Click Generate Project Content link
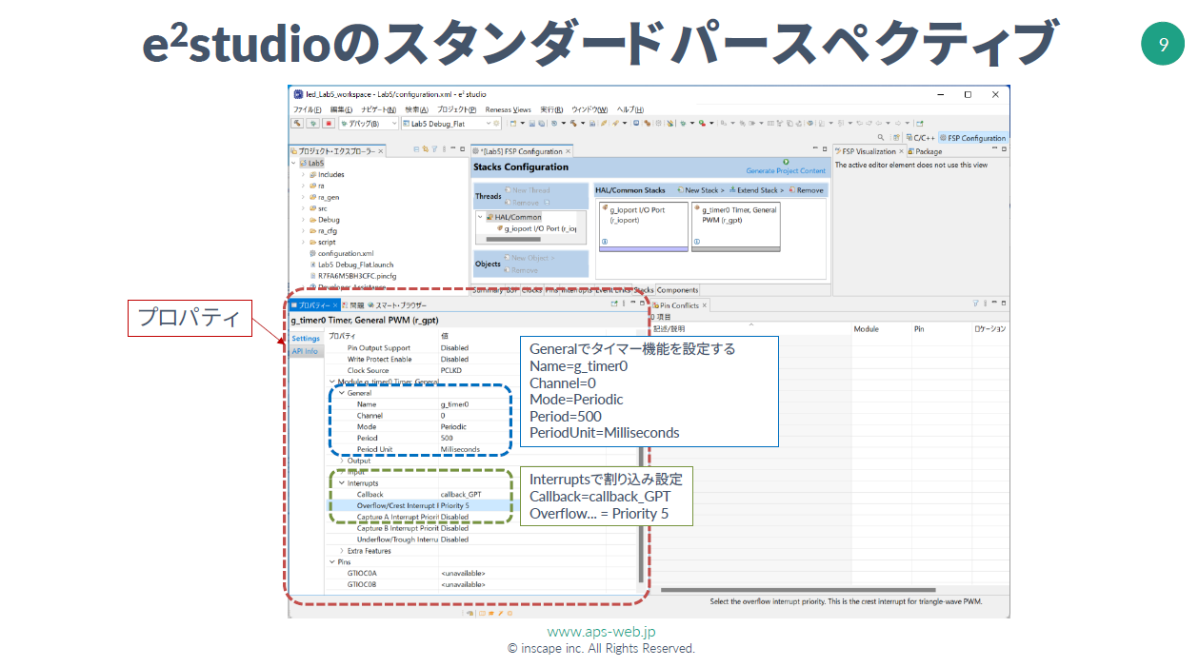The height and width of the screenshot is (667, 1199). (786, 170)
